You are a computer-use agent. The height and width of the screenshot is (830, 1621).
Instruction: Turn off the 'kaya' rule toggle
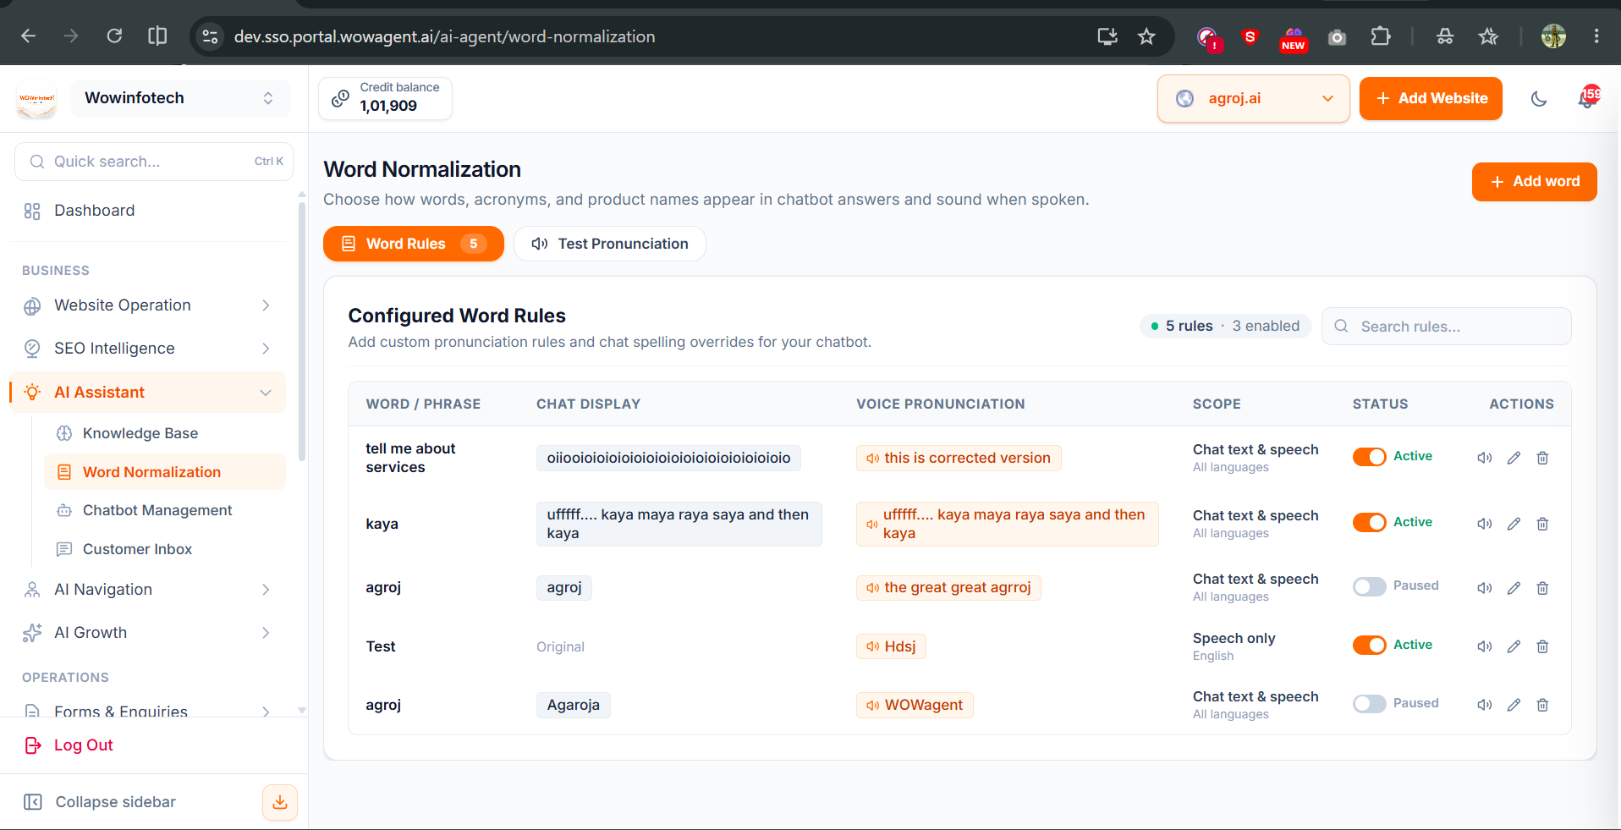coord(1369,523)
